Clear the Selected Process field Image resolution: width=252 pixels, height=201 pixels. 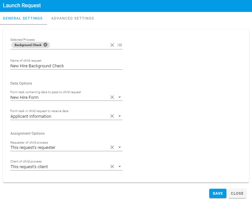(112, 45)
